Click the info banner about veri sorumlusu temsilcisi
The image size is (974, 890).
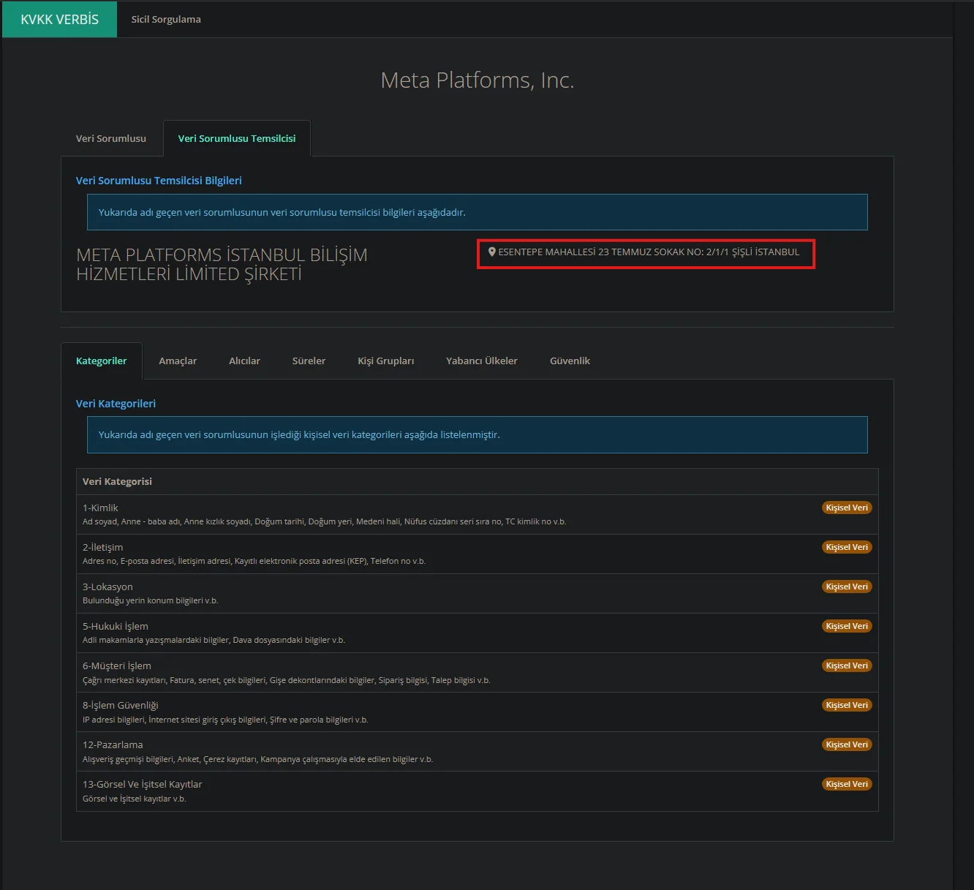pos(477,212)
